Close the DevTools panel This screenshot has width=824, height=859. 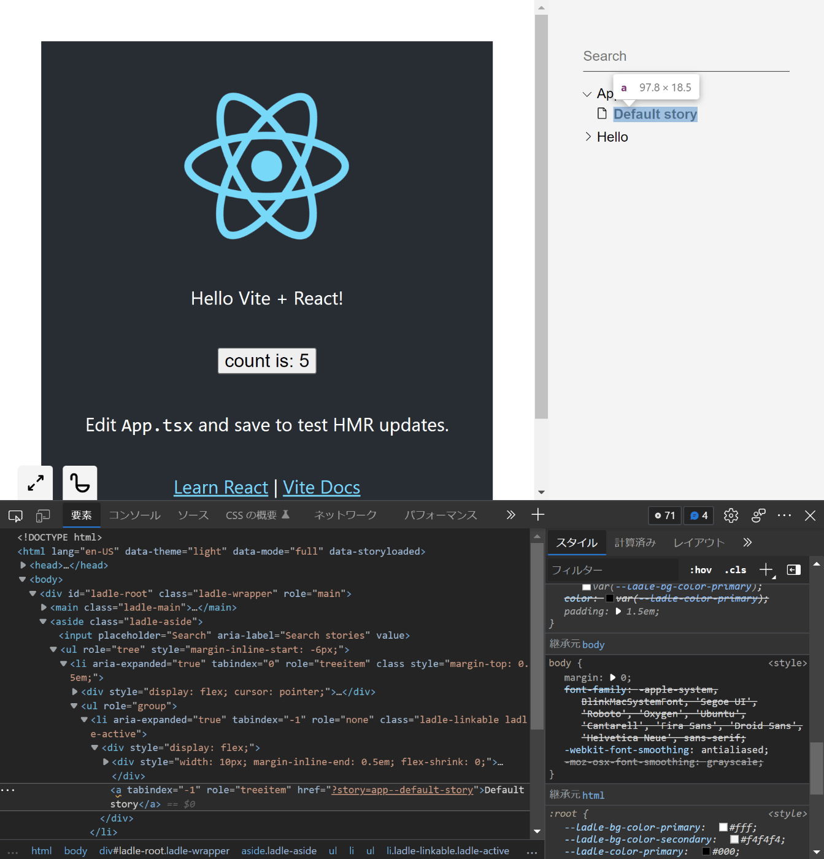pos(810,515)
